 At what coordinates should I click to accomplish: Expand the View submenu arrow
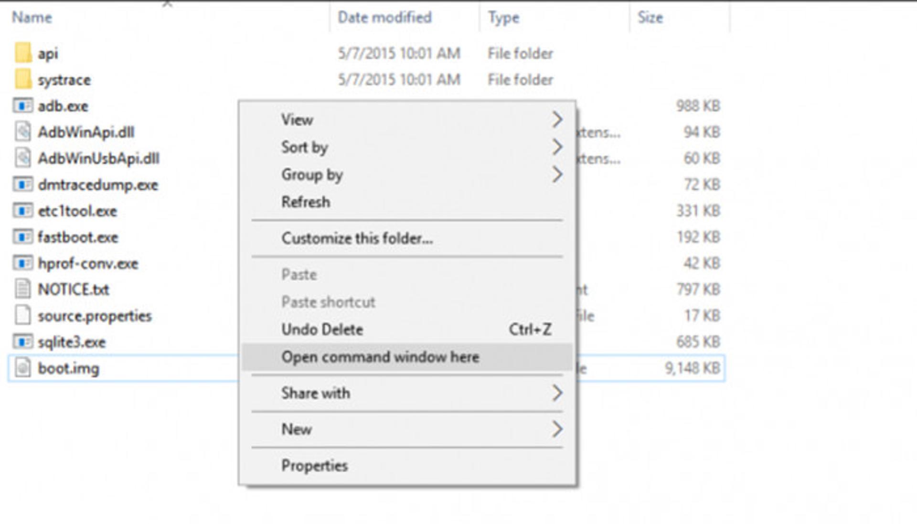pos(557,119)
